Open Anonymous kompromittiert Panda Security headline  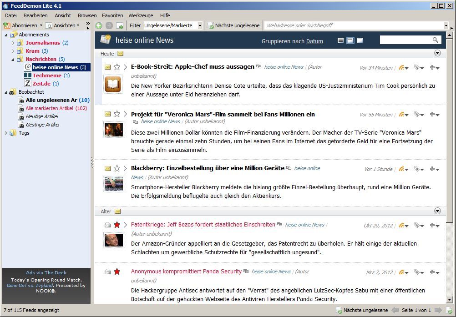pyautogui.click(x=186, y=272)
